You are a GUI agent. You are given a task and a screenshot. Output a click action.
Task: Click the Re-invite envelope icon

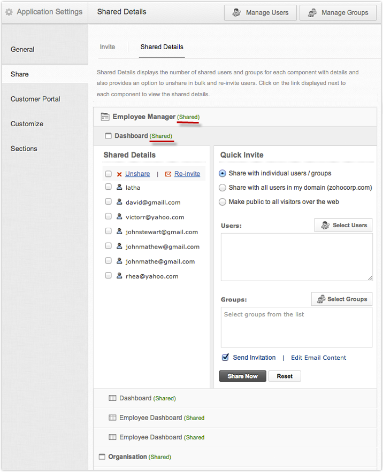[168, 174]
